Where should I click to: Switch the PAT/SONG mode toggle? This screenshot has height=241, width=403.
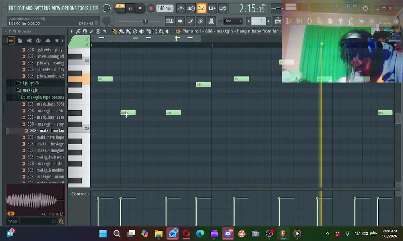click(x=120, y=8)
